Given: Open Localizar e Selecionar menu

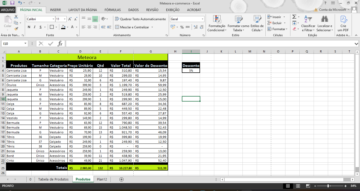Looking at the screenshot, I should (x=325, y=24).
